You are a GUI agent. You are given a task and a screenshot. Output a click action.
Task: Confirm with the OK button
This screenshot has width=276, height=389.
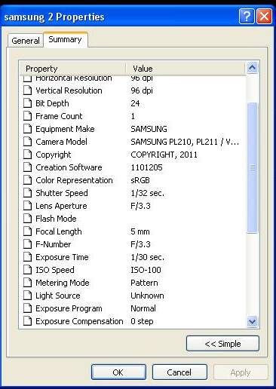118,372
